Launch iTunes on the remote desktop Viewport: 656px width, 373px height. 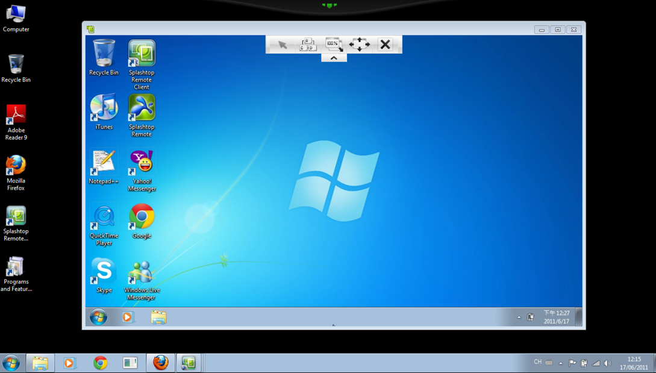104,111
